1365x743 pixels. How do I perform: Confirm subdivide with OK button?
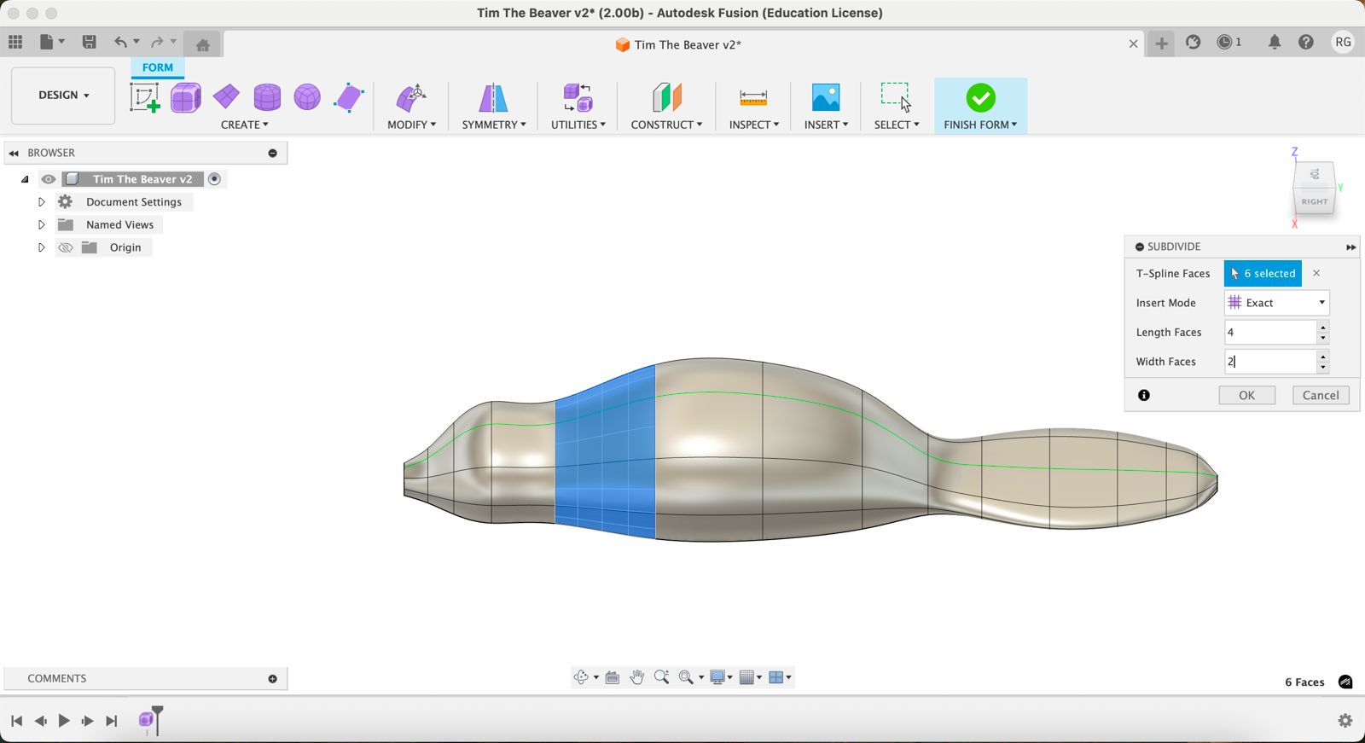click(x=1246, y=395)
